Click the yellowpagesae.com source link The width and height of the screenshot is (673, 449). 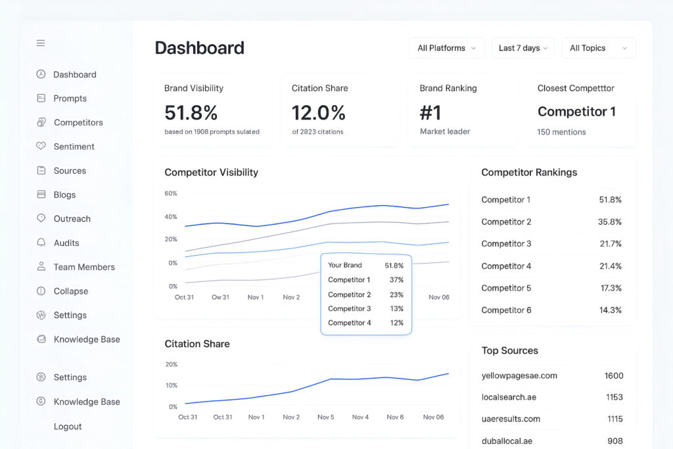pos(519,375)
